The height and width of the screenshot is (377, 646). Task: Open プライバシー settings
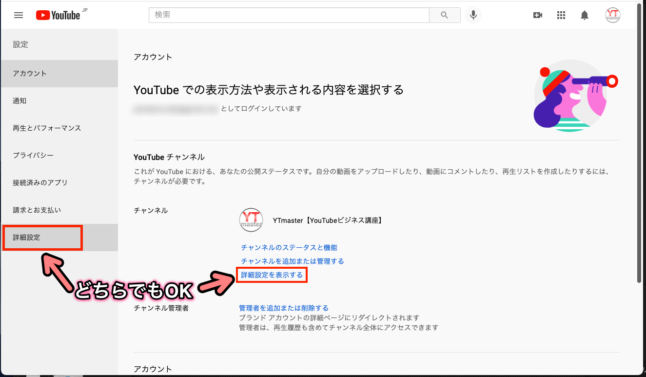pos(59,156)
